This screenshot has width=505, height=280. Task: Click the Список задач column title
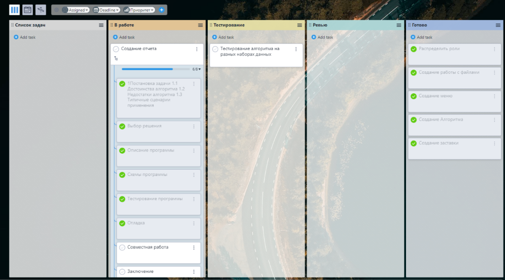pos(30,25)
